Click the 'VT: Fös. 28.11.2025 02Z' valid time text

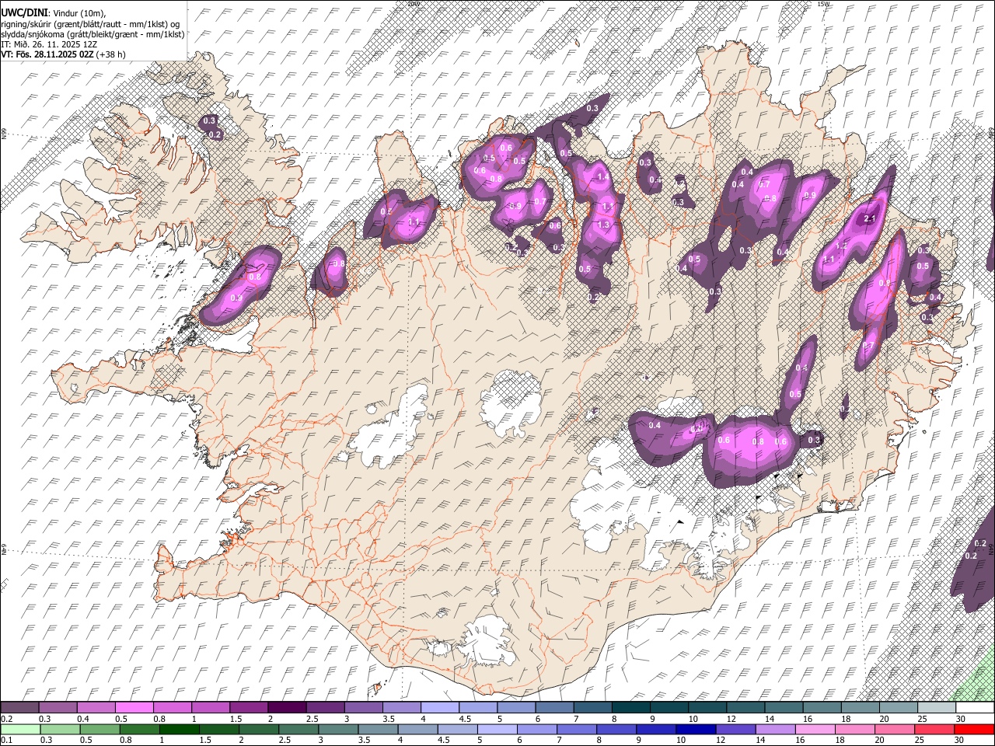click(x=46, y=54)
